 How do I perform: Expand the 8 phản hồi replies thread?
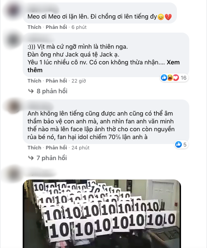[52, 91]
